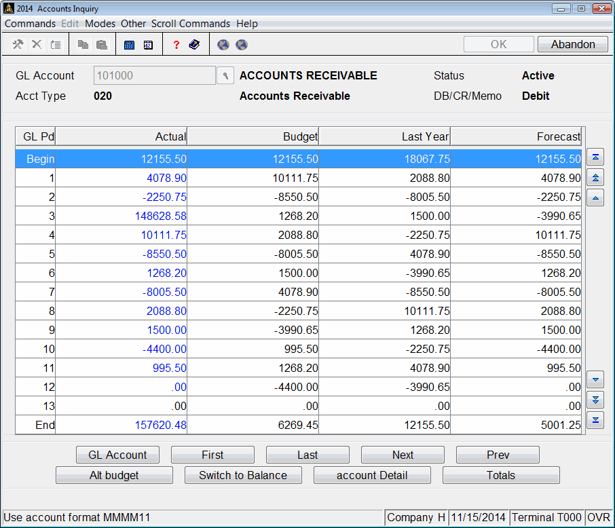Click Forecast value 5001.25
The height and width of the screenshot is (528, 615).
(x=561, y=425)
